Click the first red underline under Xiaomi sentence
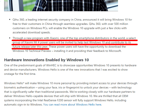The width and height of the screenshot is (143, 110). [x=75, y=40]
